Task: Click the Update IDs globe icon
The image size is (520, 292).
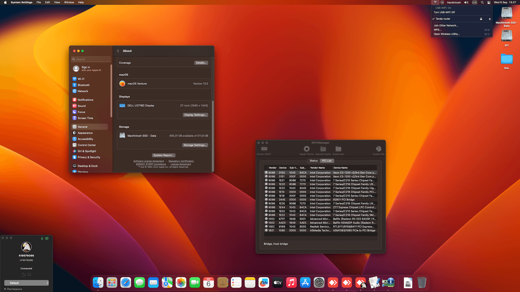Action: point(378,149)
